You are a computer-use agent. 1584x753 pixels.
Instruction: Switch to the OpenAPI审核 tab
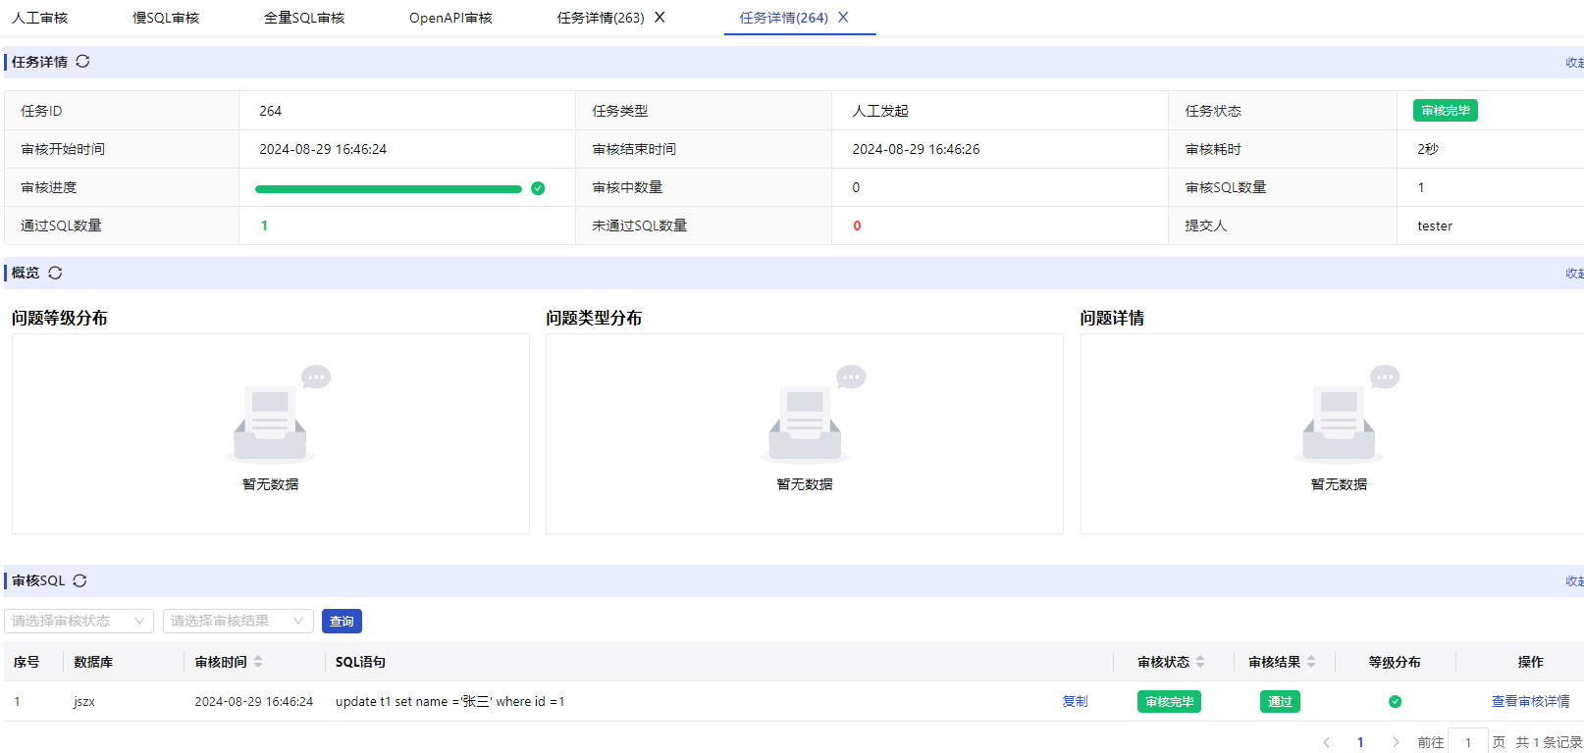[450, 18]
